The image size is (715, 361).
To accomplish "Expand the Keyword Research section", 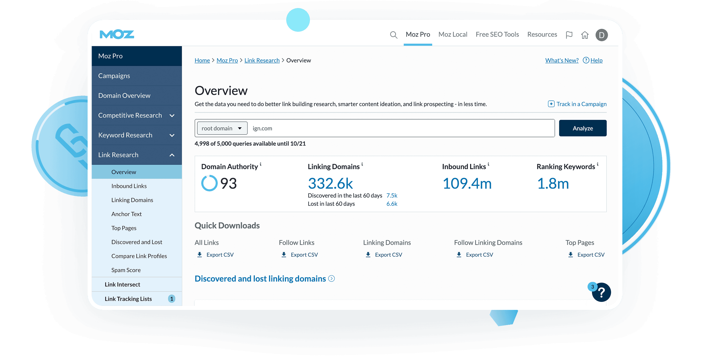I will (172, 135).
